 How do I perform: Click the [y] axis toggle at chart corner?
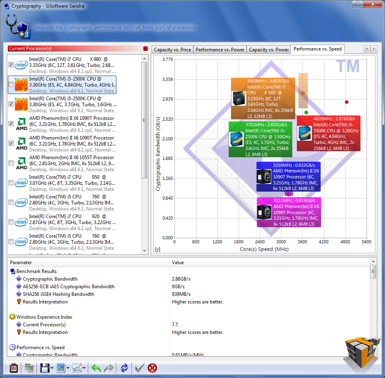[x=158, y=249]
